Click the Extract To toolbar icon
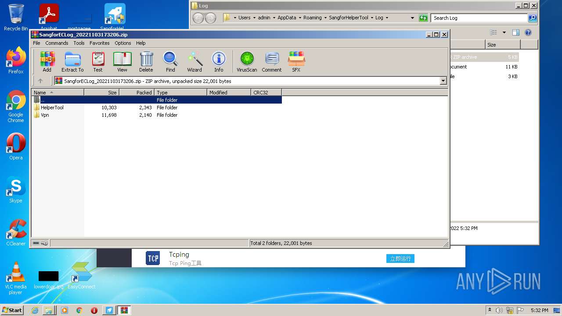This screenshot has width=562, height=316. (72, 62)
